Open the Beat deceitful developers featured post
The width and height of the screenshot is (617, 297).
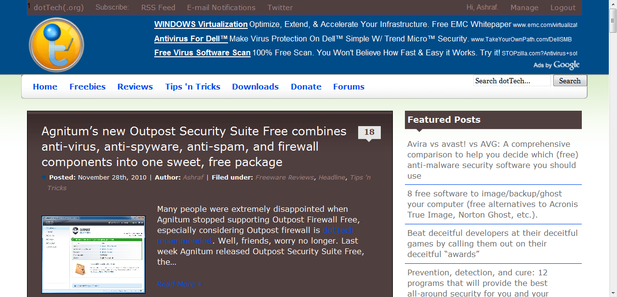pos(492,244)
